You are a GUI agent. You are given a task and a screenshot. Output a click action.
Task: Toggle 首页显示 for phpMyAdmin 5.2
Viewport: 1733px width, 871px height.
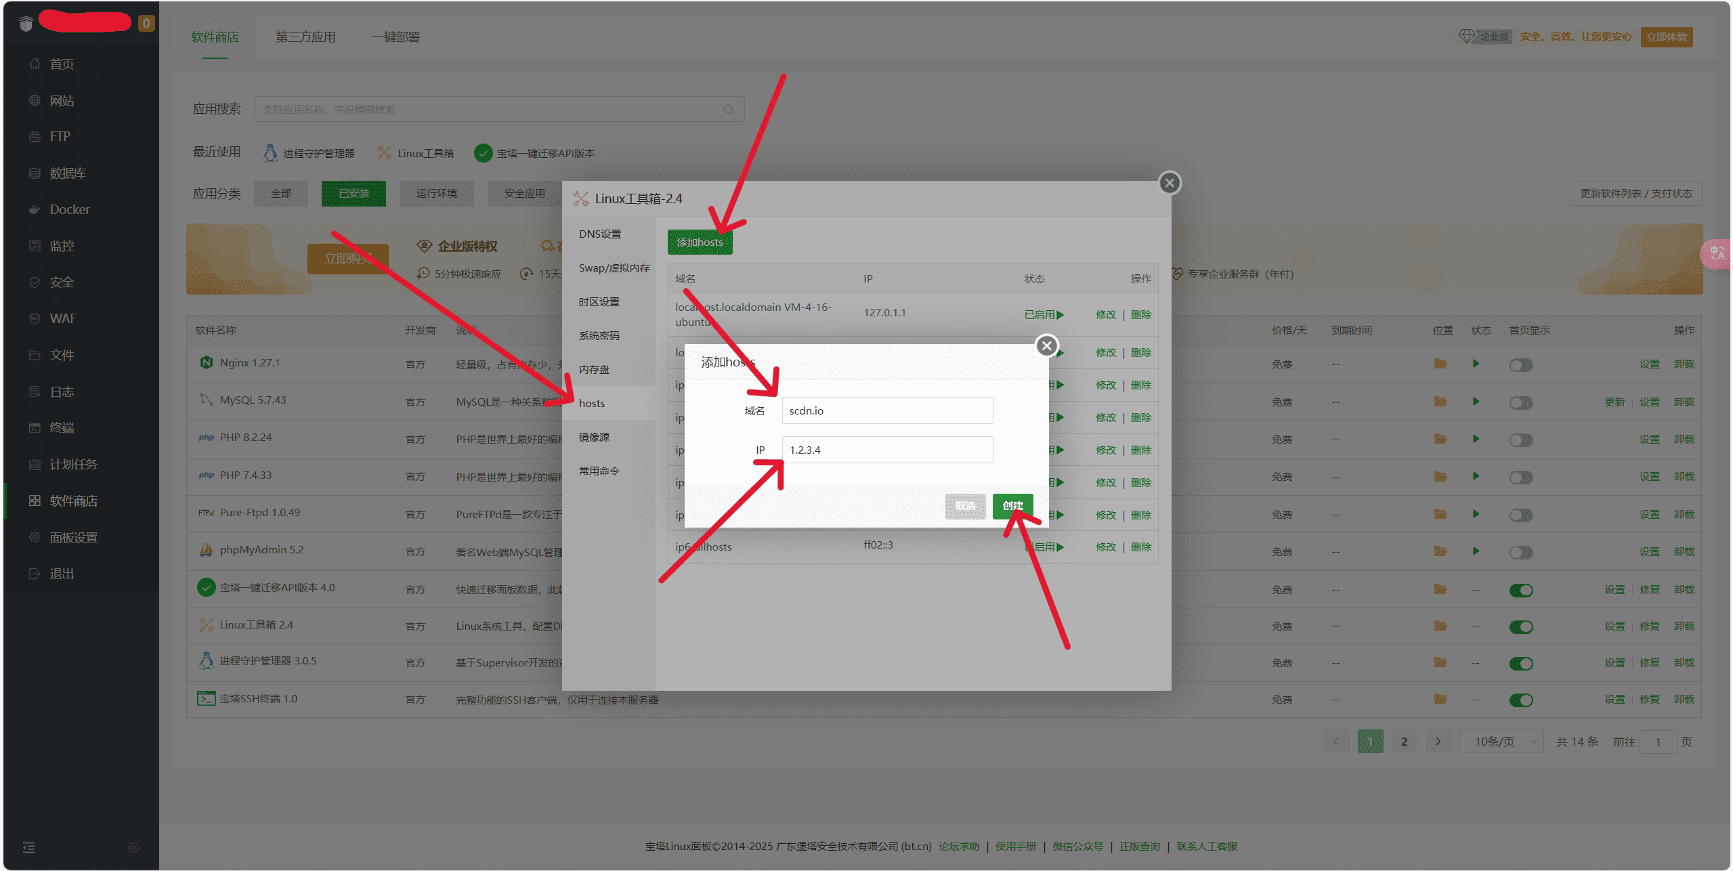[1521, 553]
